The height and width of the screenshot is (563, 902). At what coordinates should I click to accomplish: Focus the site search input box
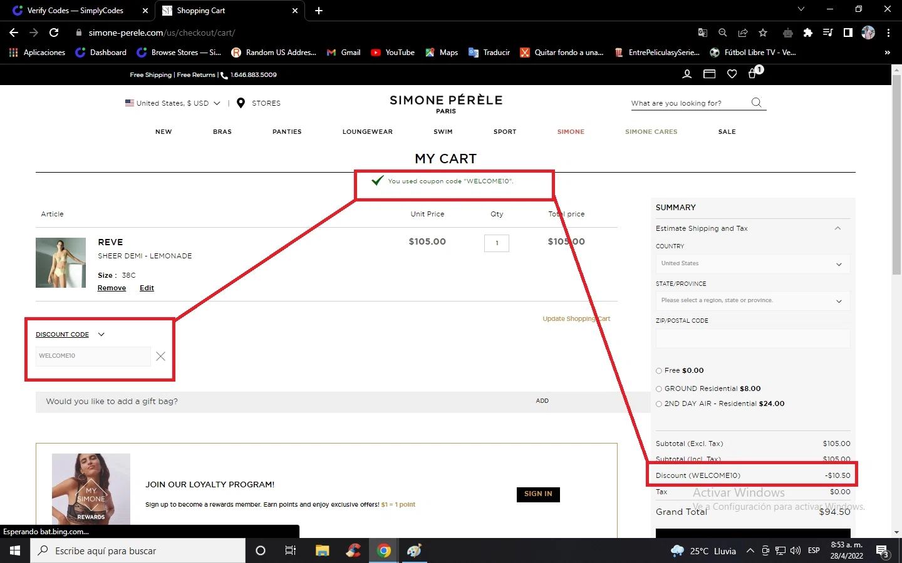tap(689, 103)
